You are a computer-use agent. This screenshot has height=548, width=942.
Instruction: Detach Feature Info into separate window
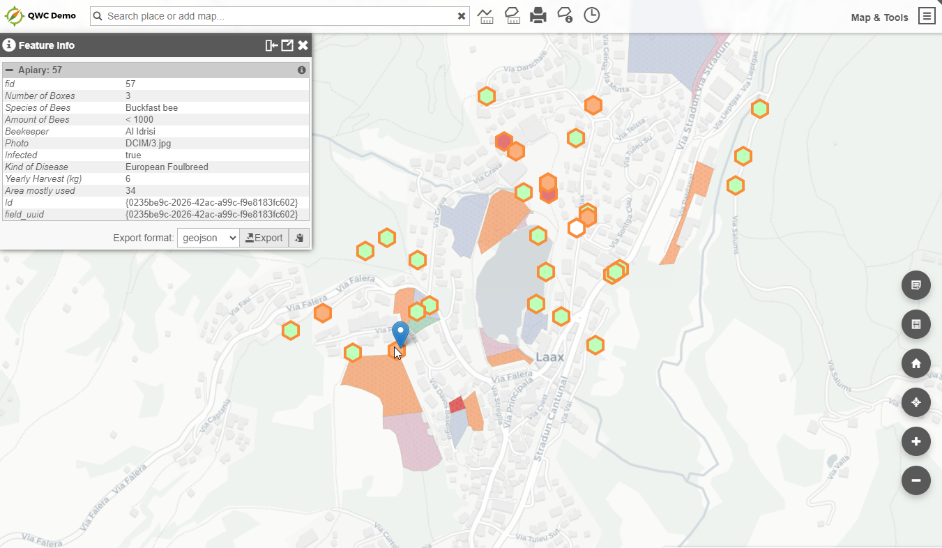287,45
